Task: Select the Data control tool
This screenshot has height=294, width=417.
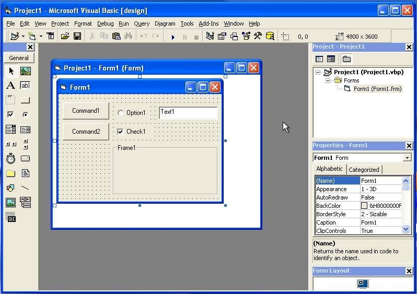Action: (x=25, y=203)
